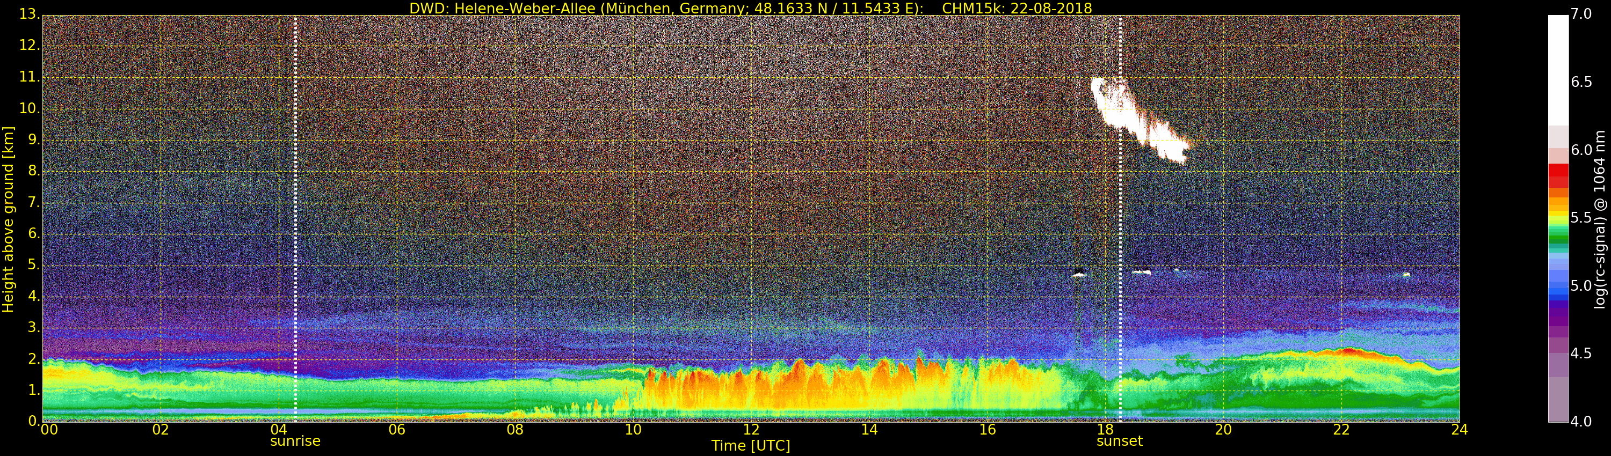Viewport: 1611px width, 456px height.
Task: Click the 12 tick label on time axis
Action: click(x=751, y=430)
